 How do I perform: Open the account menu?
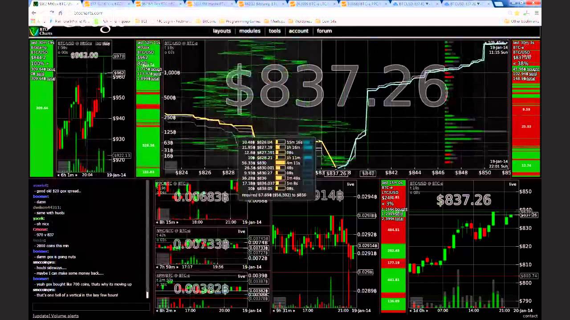298,31
